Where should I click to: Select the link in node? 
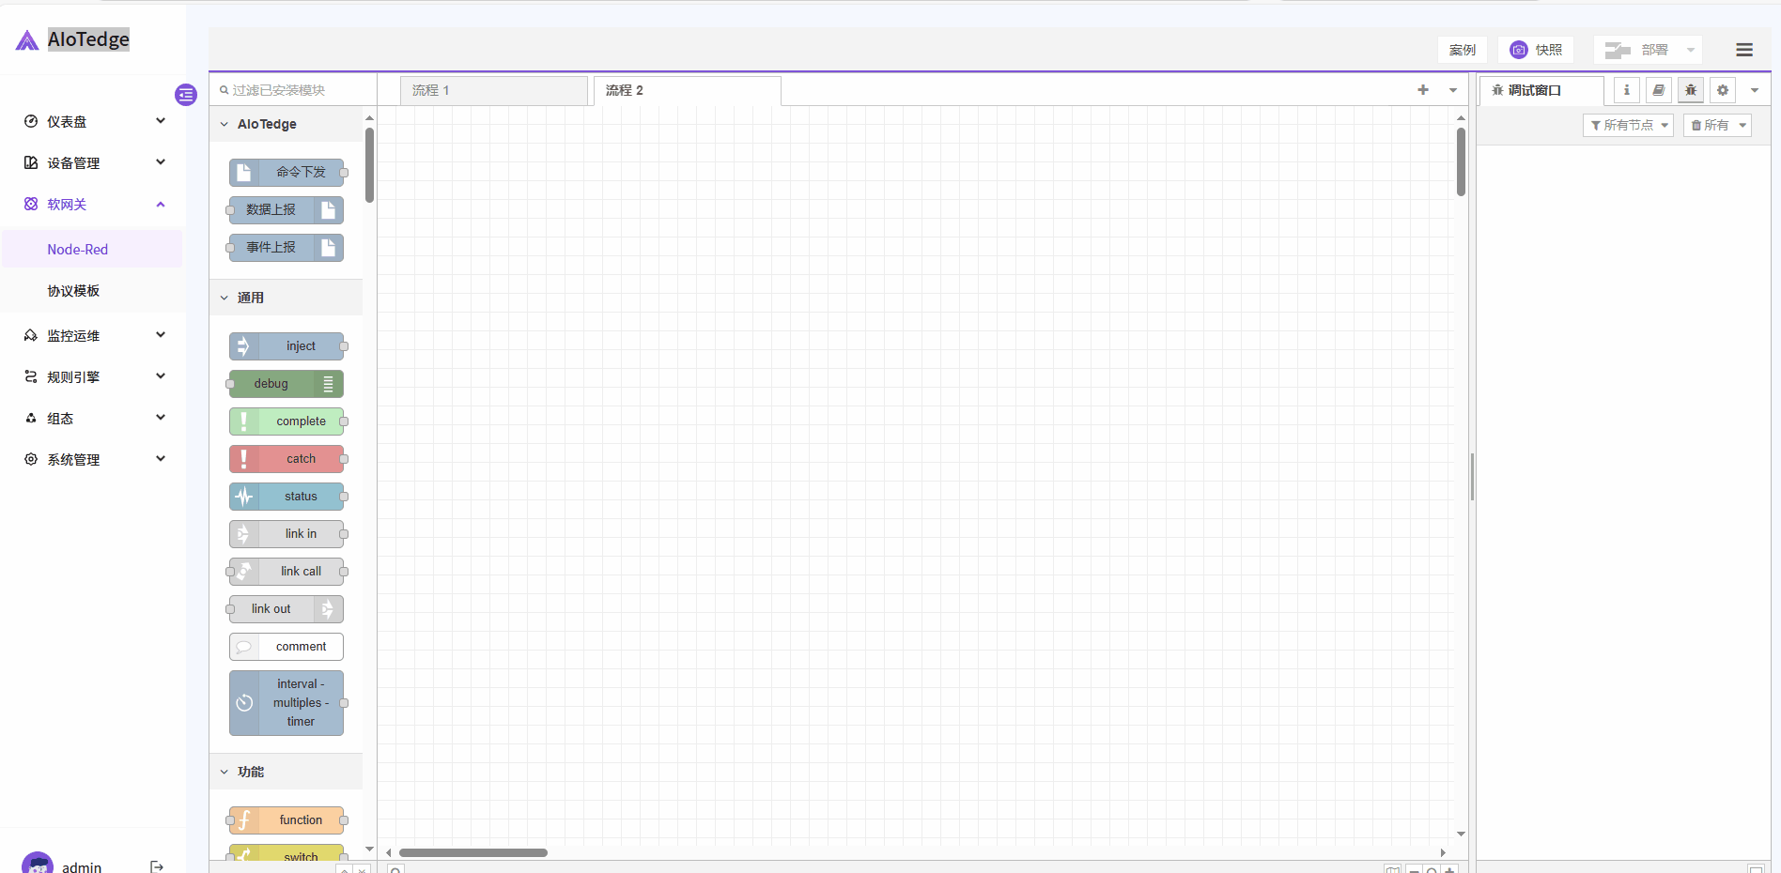[287, 534]
